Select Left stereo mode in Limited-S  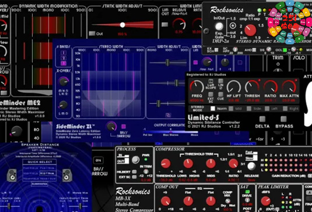pos(267,109)
